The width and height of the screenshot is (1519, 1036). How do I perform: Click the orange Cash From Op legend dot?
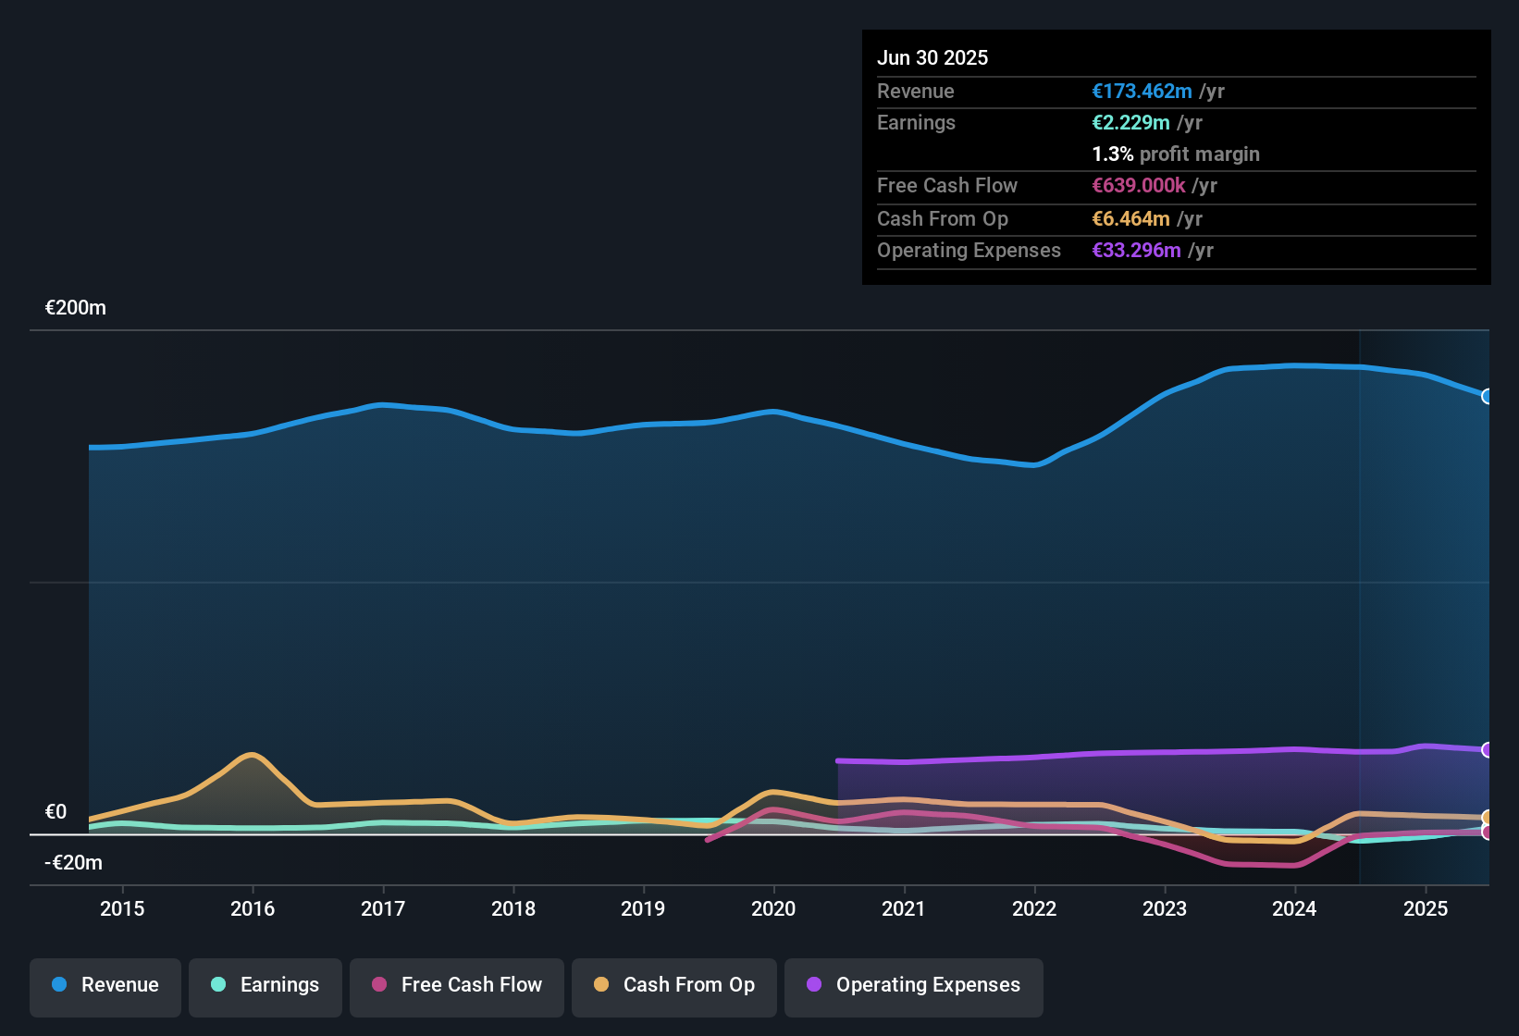pyautogui.click(x=601, y=985)
